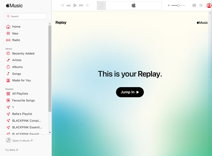Show the playing next queue
Image resolution: width=212 pixels, height=156 pixels.
click(x=201, y=5)
